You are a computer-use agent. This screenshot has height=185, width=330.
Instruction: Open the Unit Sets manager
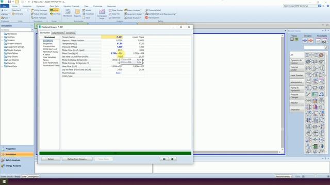pyautogui.click(x=18, y=14)
